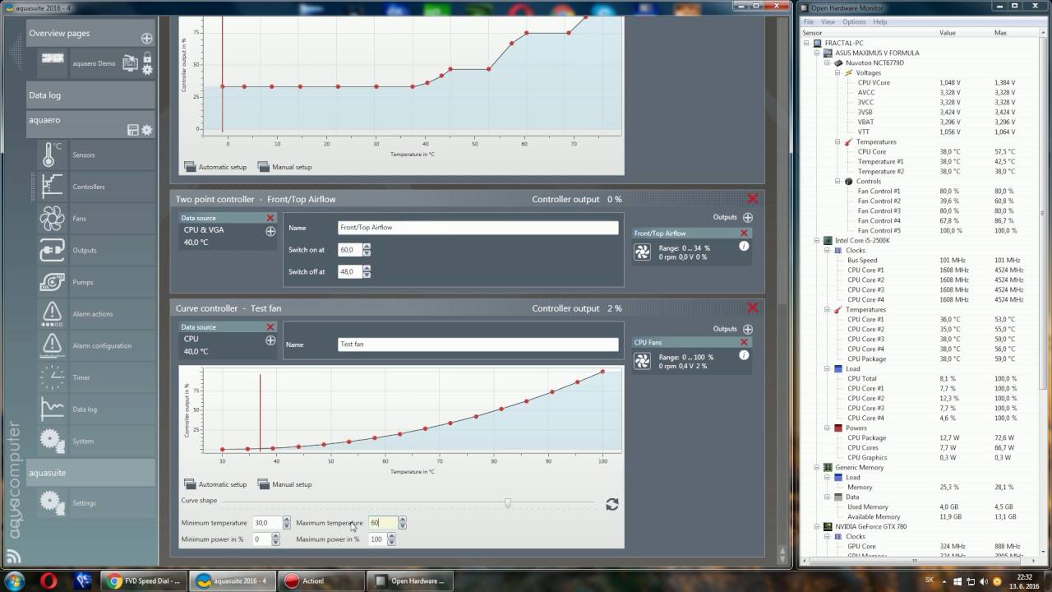
Task: Collapse Voltages tree node
Action: click(x=837, y=72)
